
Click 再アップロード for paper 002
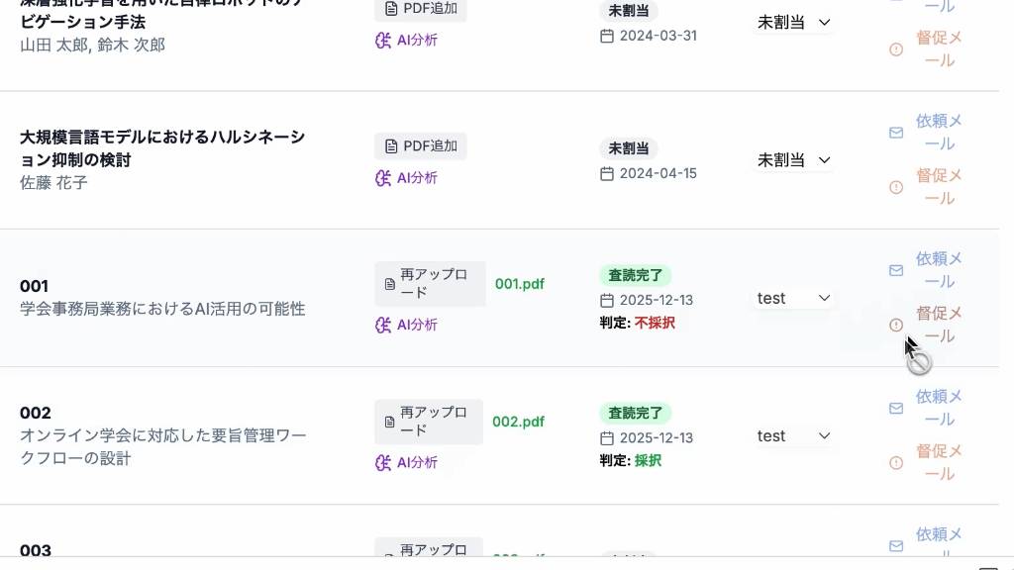[429, 422]
